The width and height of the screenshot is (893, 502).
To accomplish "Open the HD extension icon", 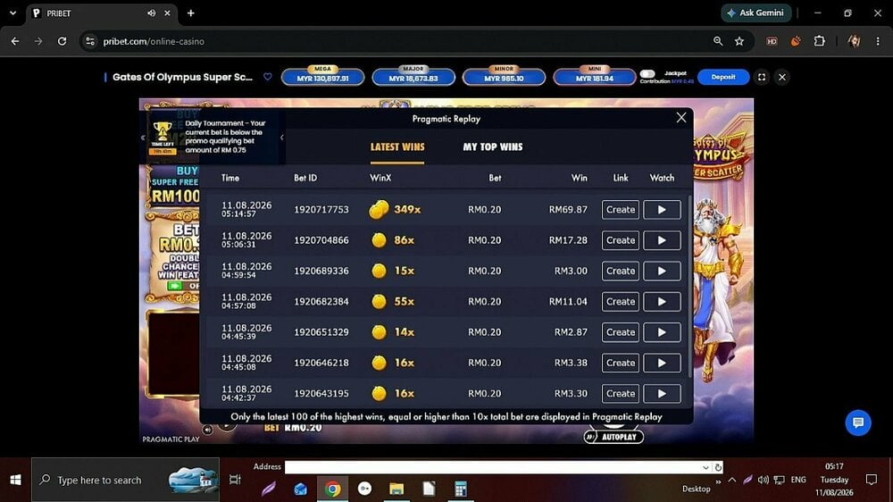I will [x=772, y=41].
